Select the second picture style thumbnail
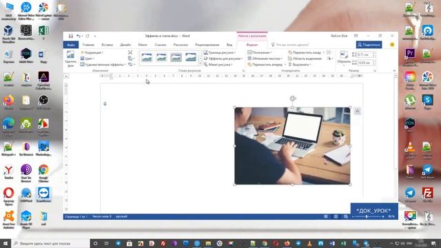 [x=161, y=57]
